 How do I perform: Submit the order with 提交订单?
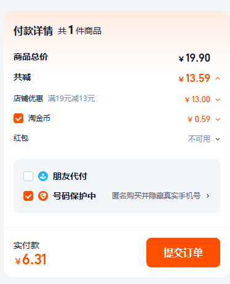(x=183, y=253)
